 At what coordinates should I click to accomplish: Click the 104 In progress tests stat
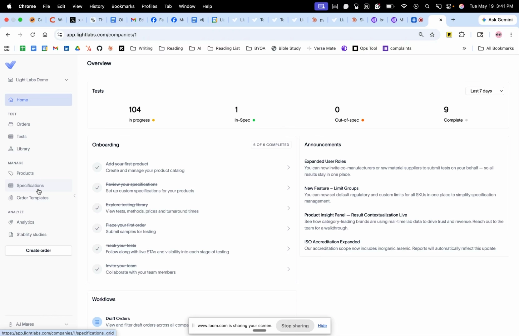[141, 114]
